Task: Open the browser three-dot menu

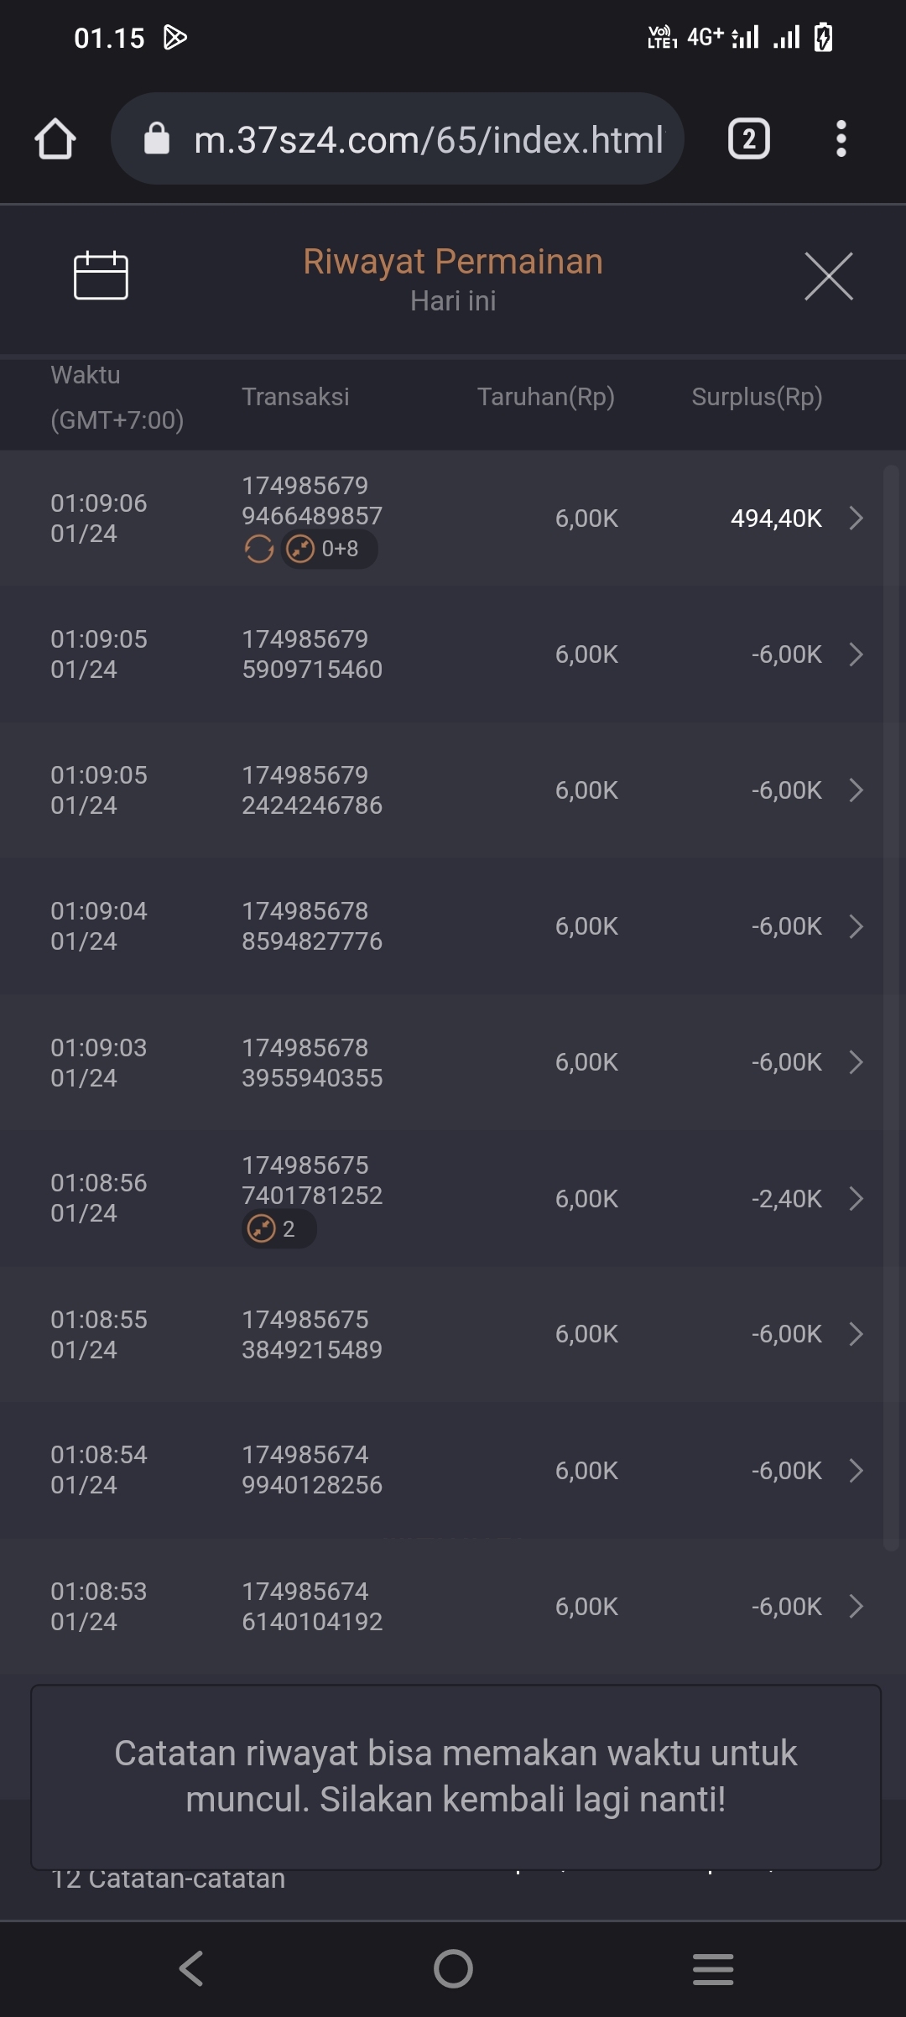Action: (841, 138)
